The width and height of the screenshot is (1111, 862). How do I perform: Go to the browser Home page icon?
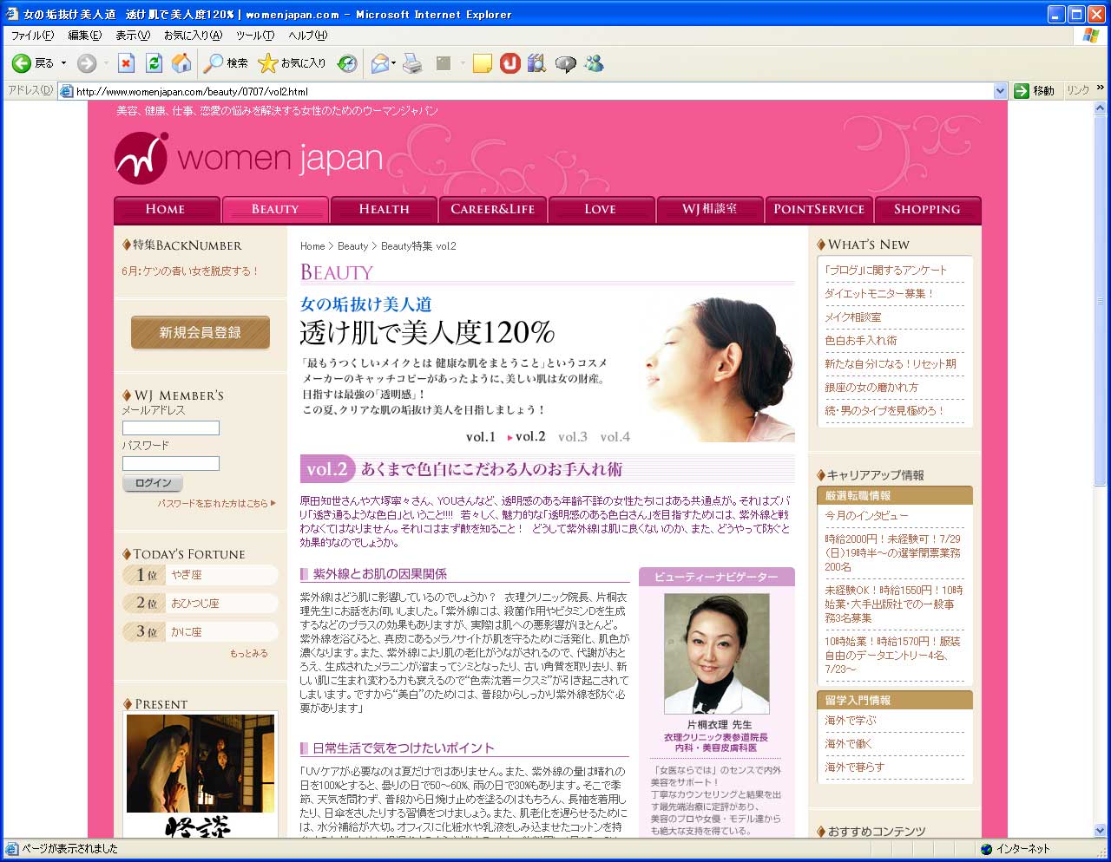(x=181, y=63)
